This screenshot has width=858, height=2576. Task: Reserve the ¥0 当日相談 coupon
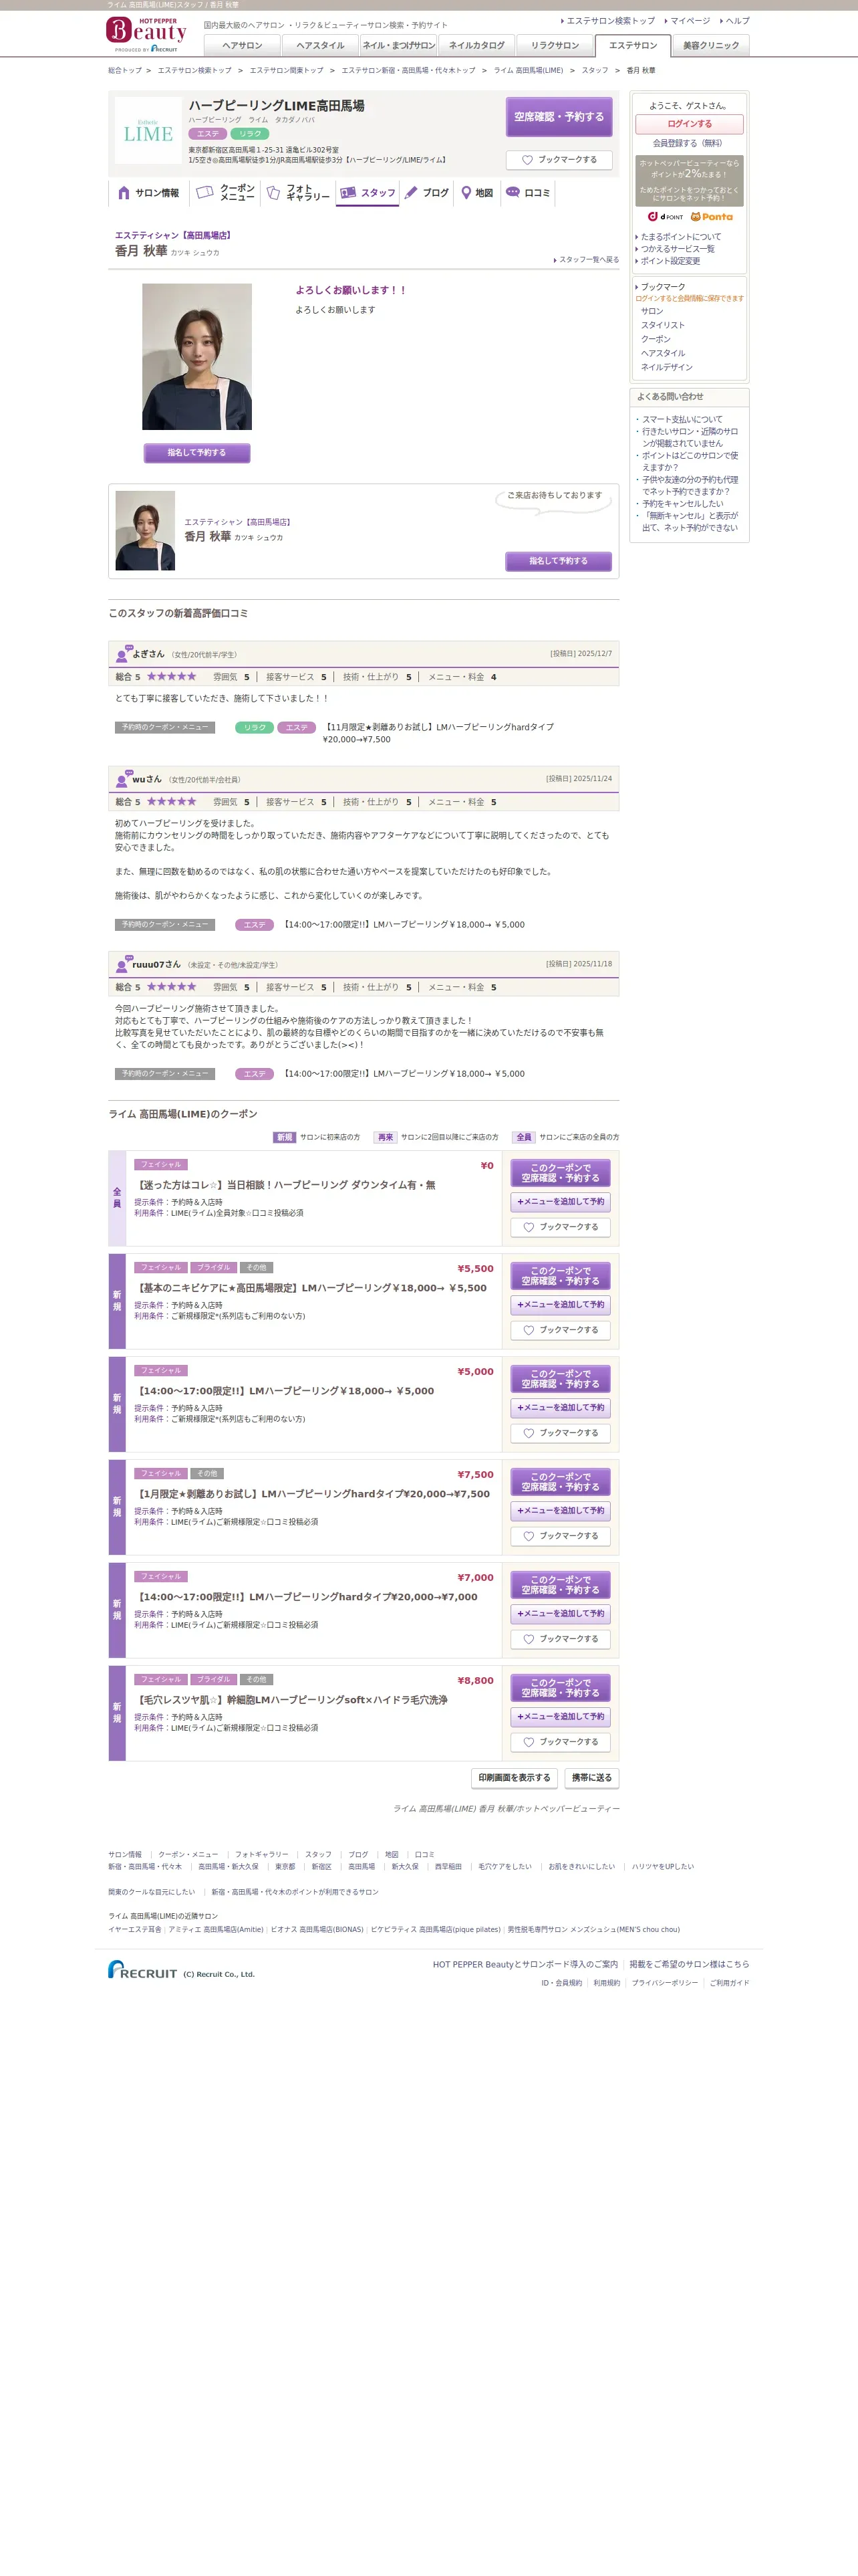(561, 1173)
